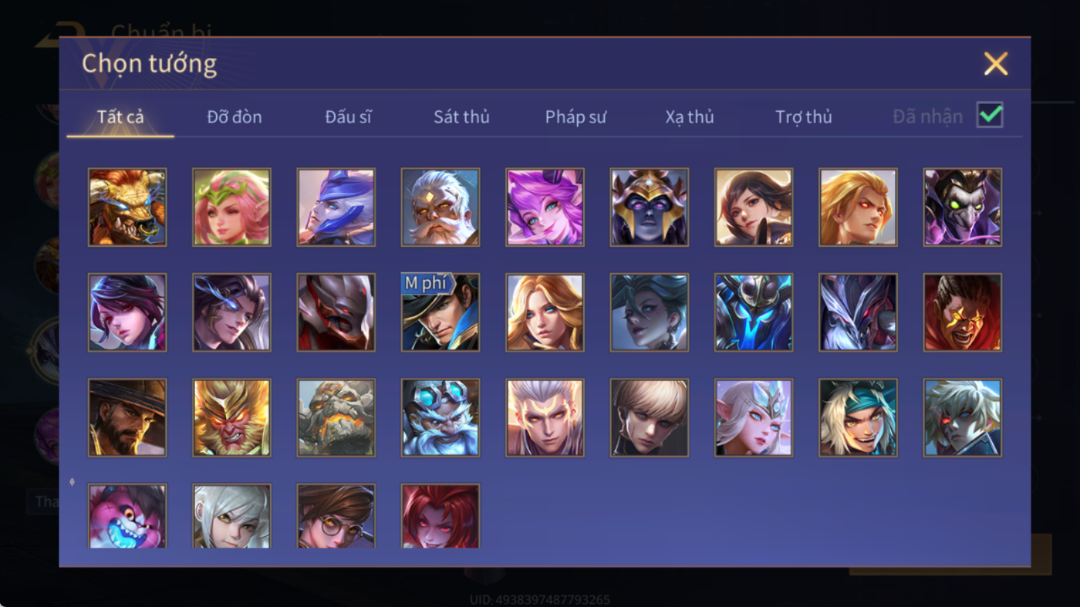The width and height of the screenshot is (1080, 607).
Task: Select the hero marked "M phí"
Action: point(440,312)
